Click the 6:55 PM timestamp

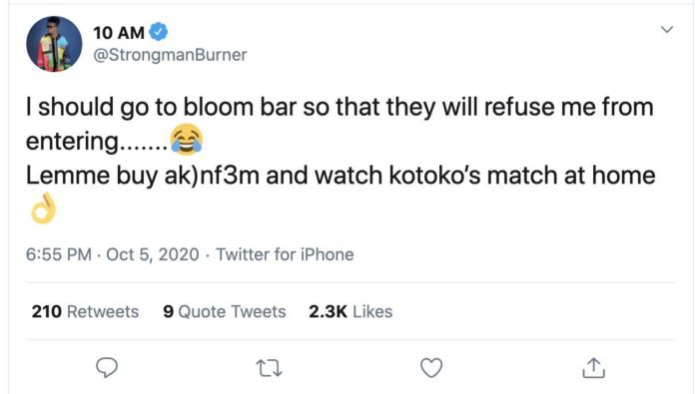click(59, 255)
